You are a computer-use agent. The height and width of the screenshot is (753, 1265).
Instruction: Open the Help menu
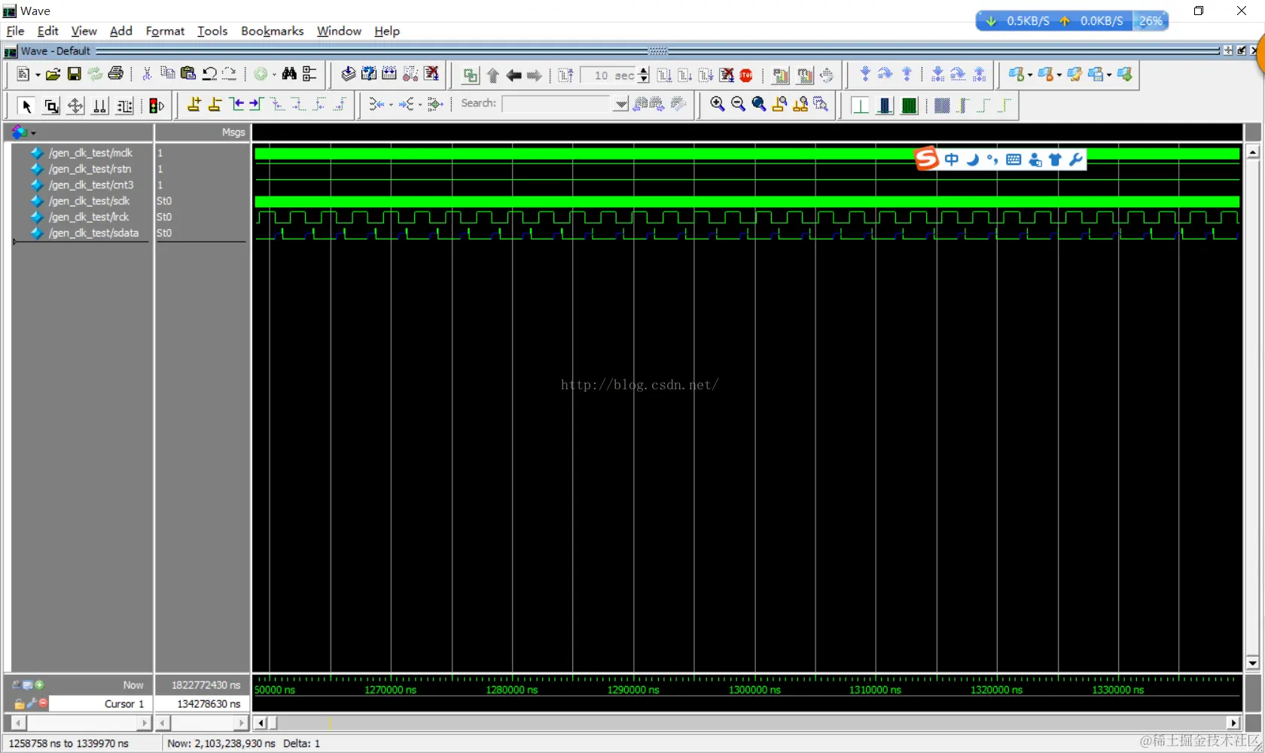[x=387, y=31]
